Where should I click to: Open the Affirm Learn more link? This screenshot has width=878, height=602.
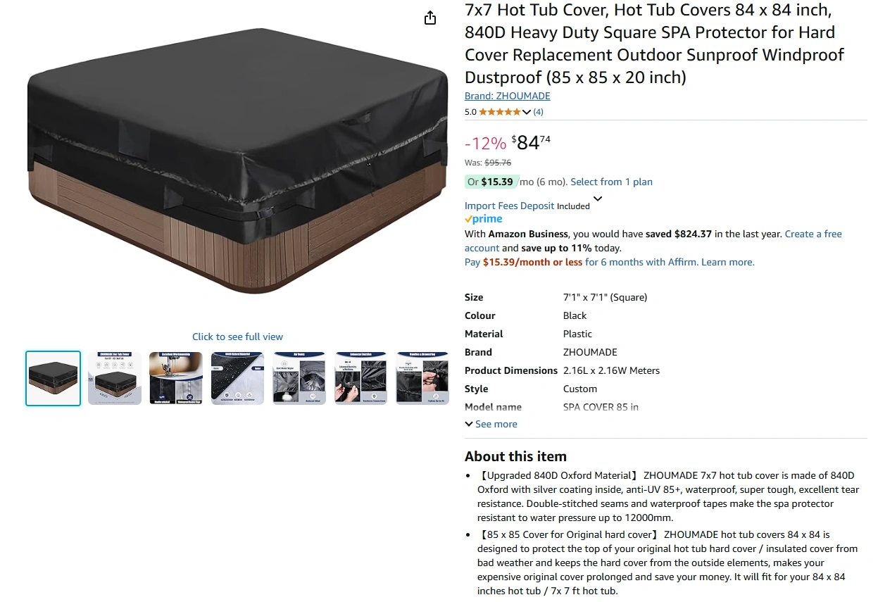tap(728, 262)
